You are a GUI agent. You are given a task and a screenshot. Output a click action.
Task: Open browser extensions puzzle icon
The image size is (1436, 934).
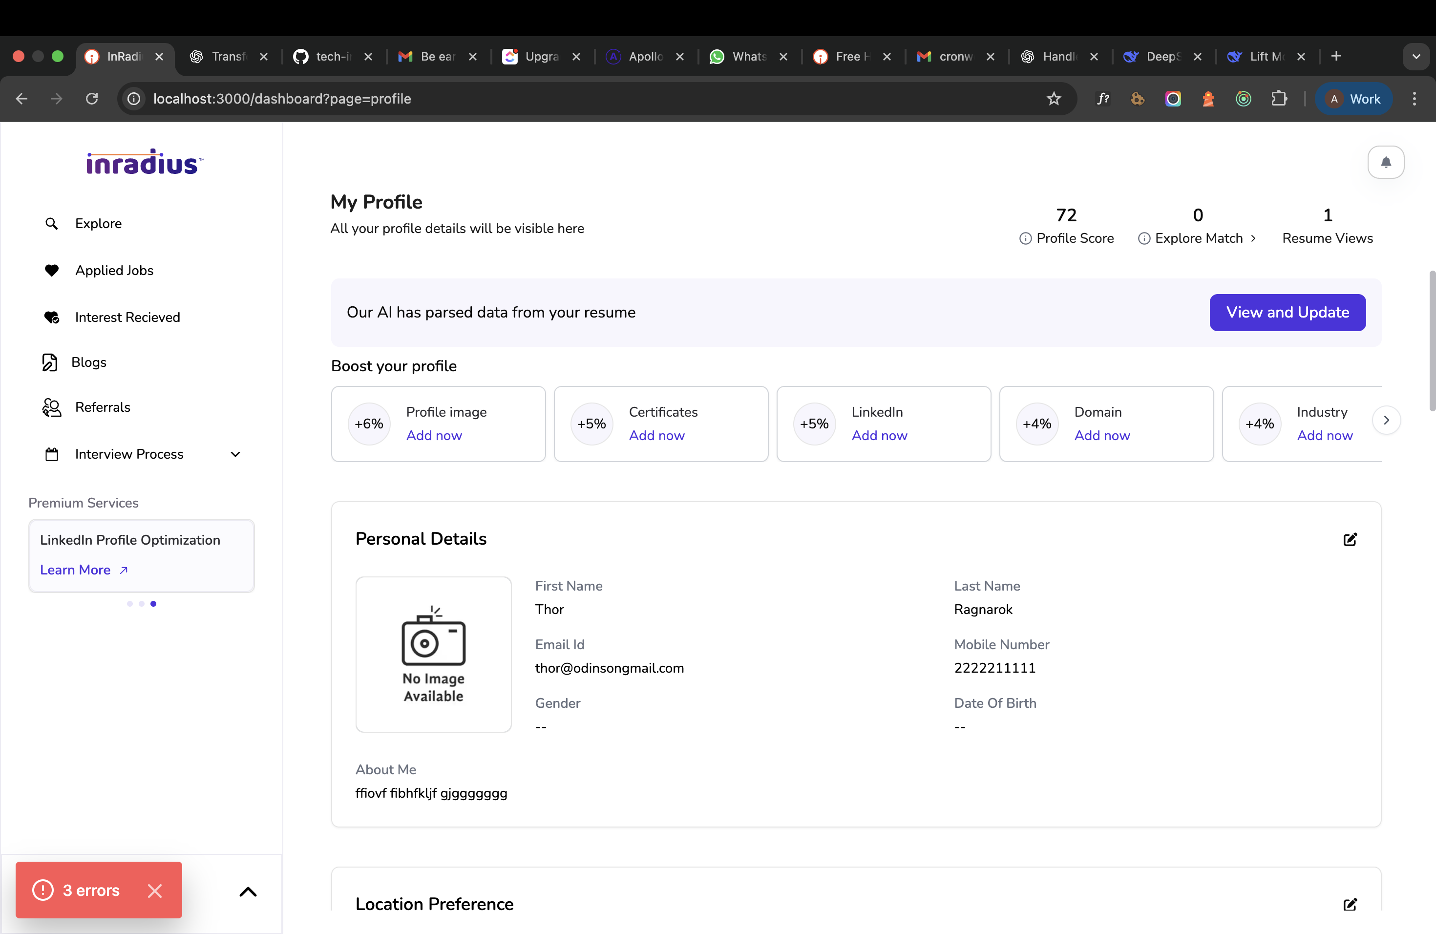pyautogui.click(x=1279, y=99)
